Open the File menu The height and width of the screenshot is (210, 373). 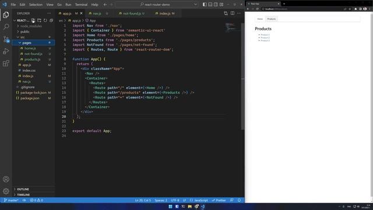coord(13,5)
